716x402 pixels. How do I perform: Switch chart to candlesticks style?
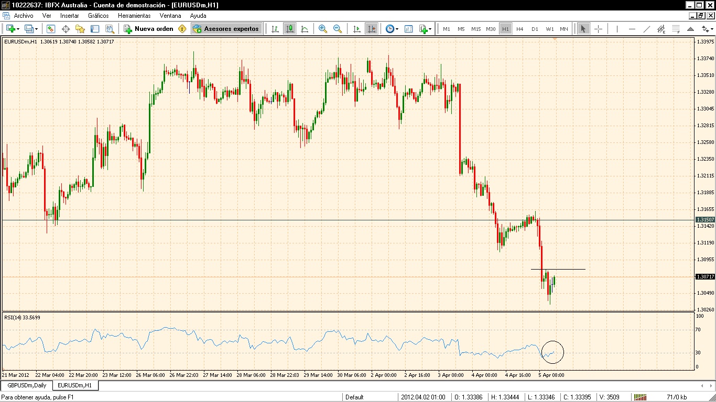pos(289,29)
